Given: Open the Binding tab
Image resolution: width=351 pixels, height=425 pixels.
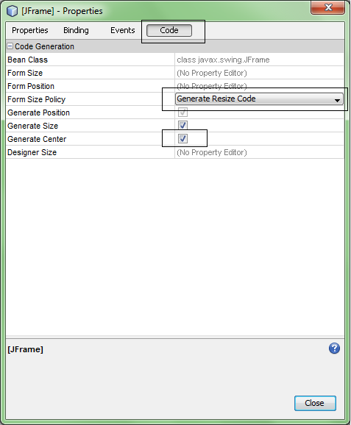Looking at the screenshot, I should [76, 30].
